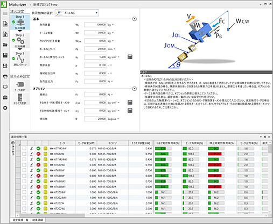Click the open folder icon
The image size is (273, 224).
(x=5, y=45)
